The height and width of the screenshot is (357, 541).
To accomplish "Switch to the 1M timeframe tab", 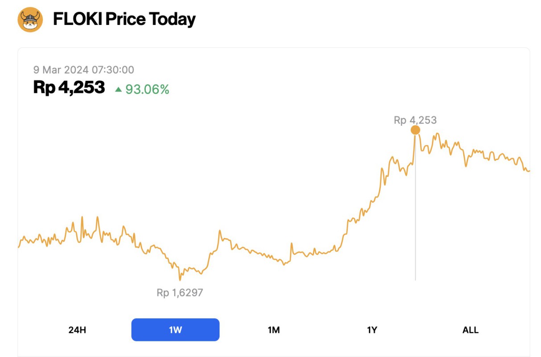I will pyautogui.click(x=274, y=330).
